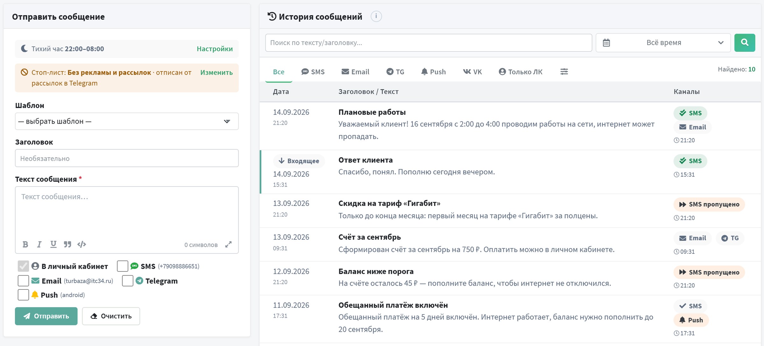Click the moon icon of Тихий час
The width and height of the screenshot is (764, 346).
click(x=24, y=49)
